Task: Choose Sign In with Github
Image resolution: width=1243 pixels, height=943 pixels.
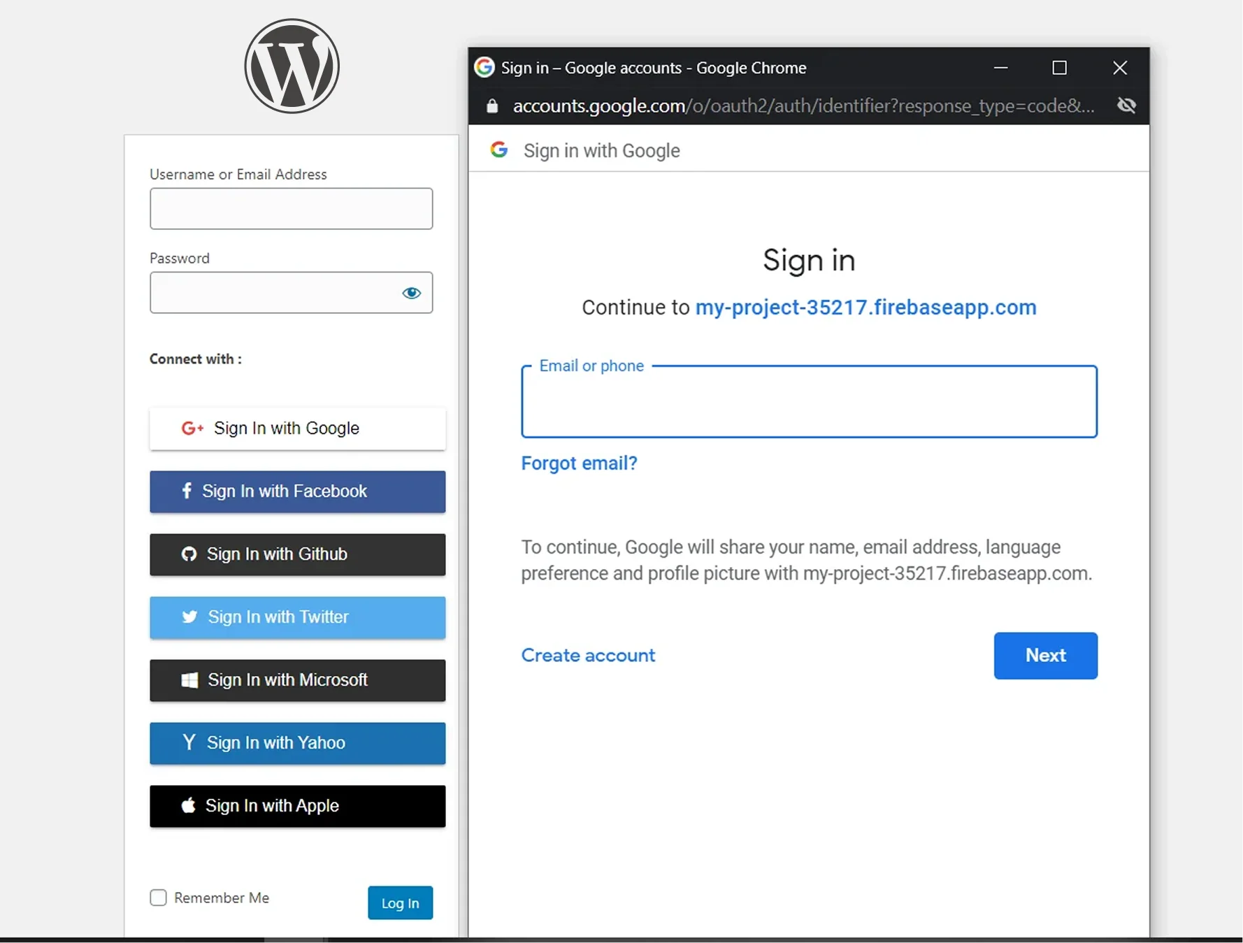Action: coord(298,554)
